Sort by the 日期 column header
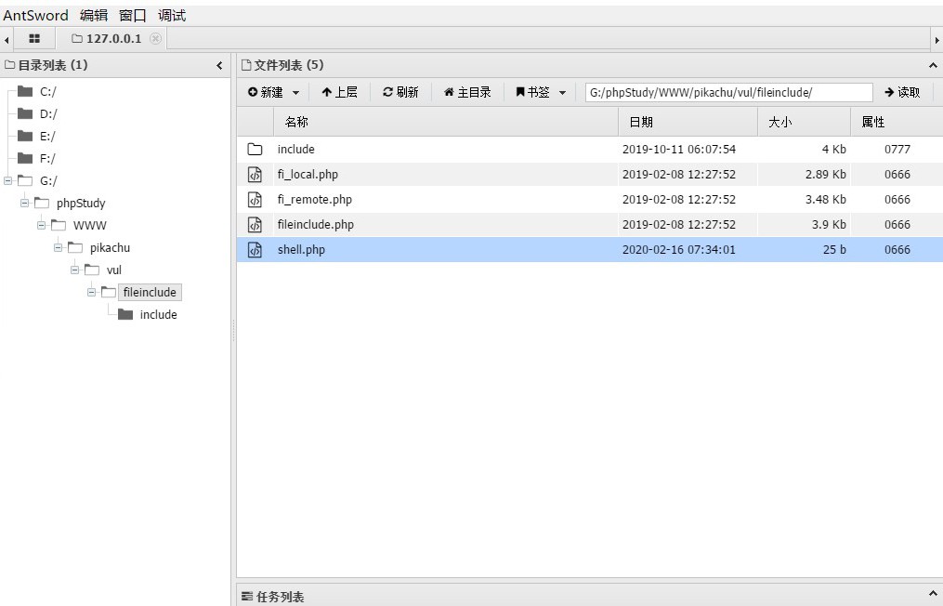943x606 pixels. tap(688, 122)
